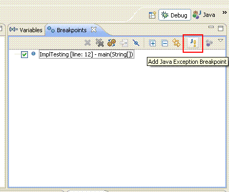The image size is (229, 192).
Task: Switch to the Java perspective
Action: point(204,15)
